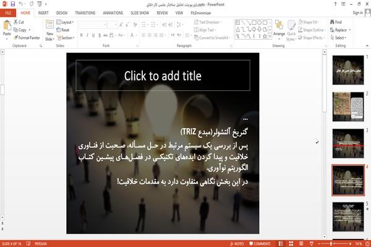Click Replace in Editing group
The height and width of the screenshot is (247, 371).
click(340, 30)
